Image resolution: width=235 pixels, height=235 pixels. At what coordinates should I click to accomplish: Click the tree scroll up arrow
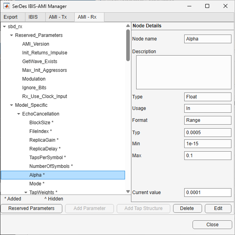click(128, 26)
